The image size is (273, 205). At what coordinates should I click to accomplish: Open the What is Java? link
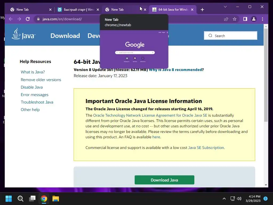coord(33,72)
